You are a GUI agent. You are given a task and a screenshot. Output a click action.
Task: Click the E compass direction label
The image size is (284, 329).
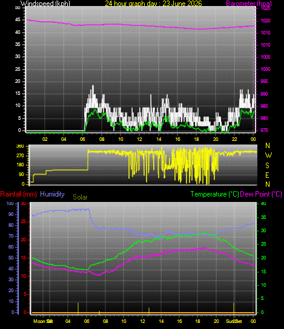click(267, 175)
